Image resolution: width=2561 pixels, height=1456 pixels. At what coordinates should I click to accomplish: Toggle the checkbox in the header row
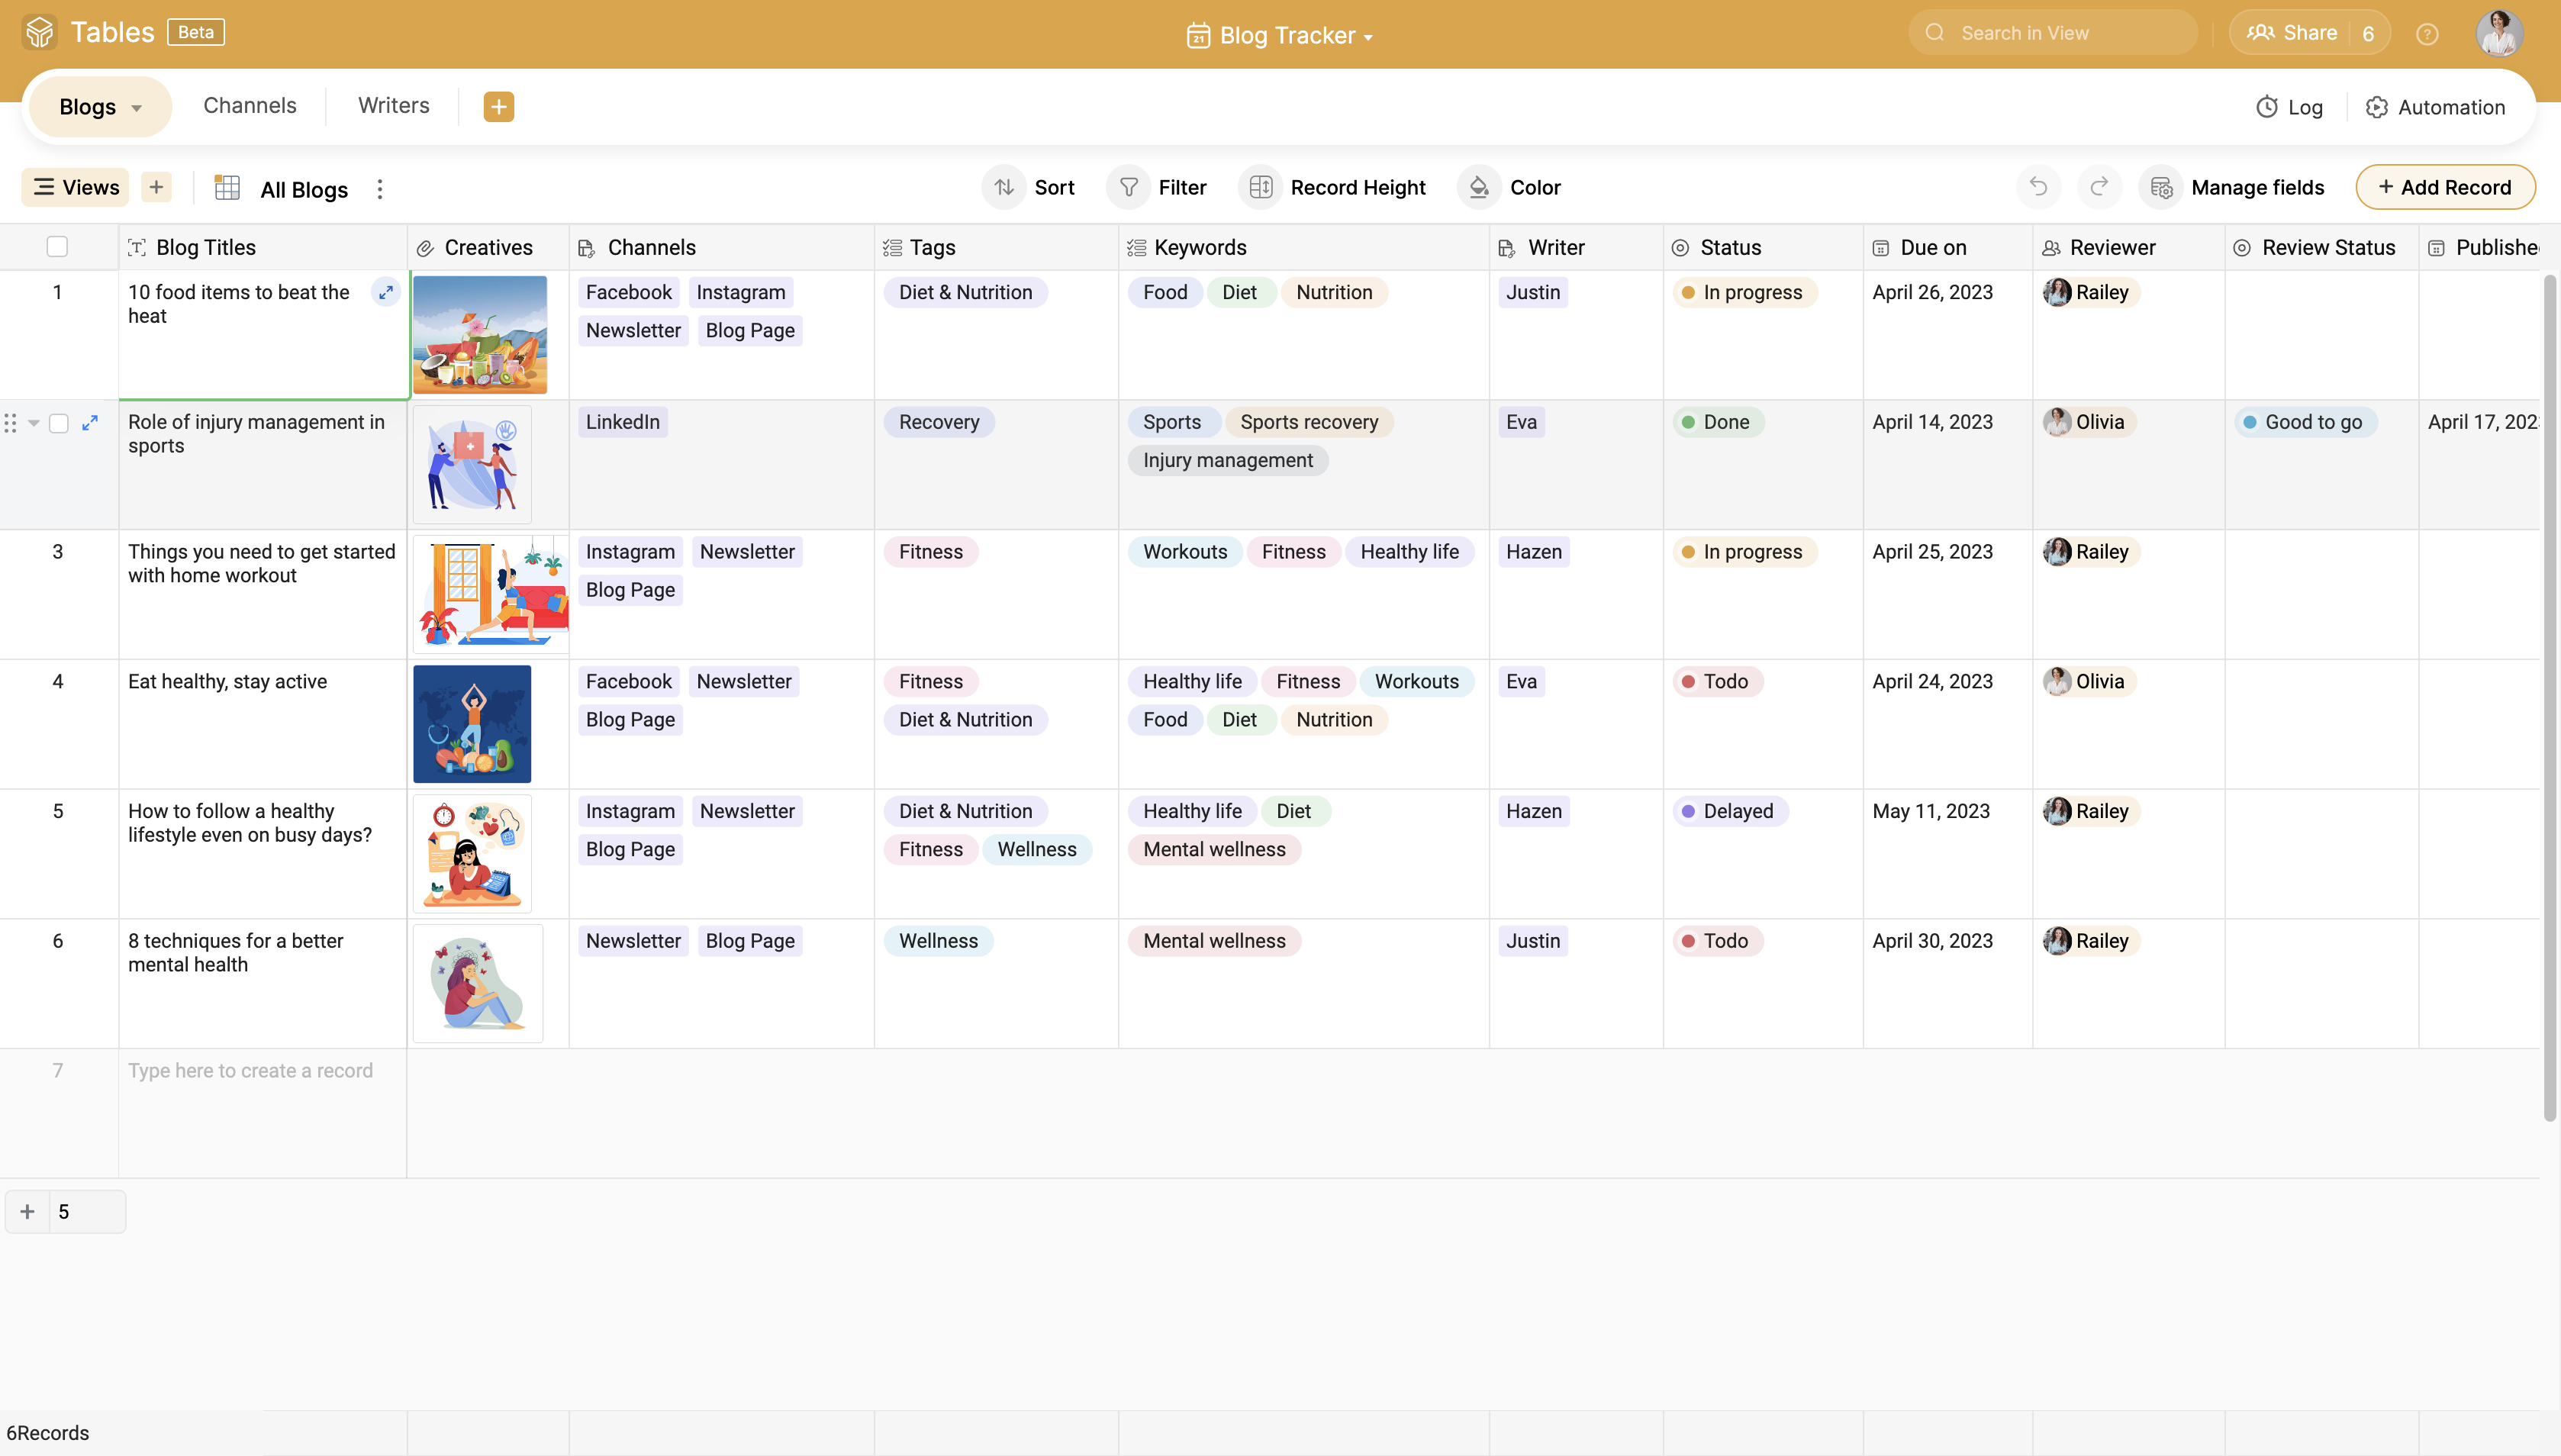pos(58,246)
